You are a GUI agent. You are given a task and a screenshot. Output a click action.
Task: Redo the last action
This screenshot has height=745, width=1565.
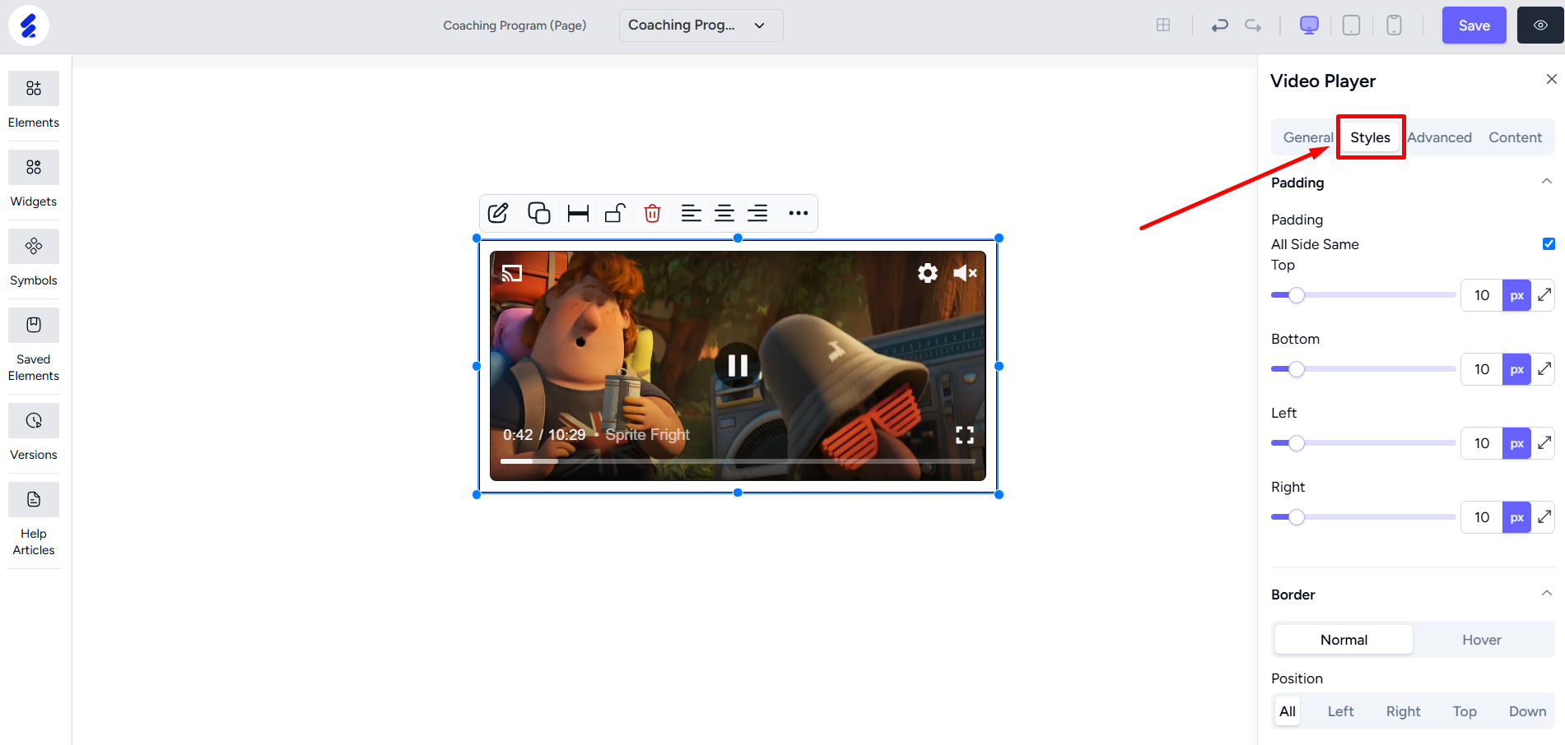1253,25
